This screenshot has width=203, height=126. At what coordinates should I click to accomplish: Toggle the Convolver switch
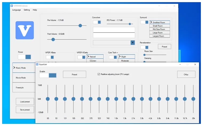click(x=97, y=22)
